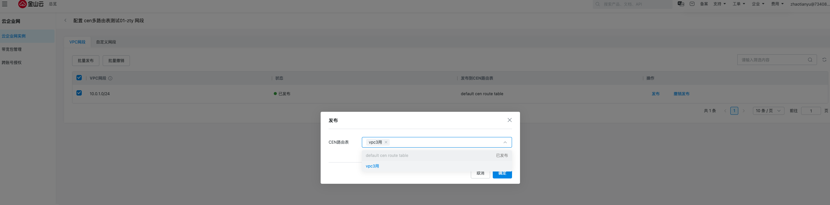
Task: Click the Kingsoft Cloud logo
Action: [31, 4]
